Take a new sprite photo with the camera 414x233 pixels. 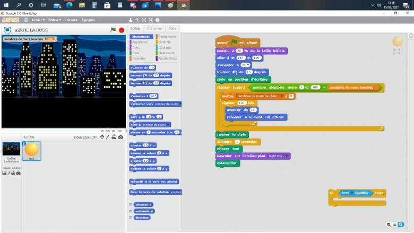(x=120, y=137)
